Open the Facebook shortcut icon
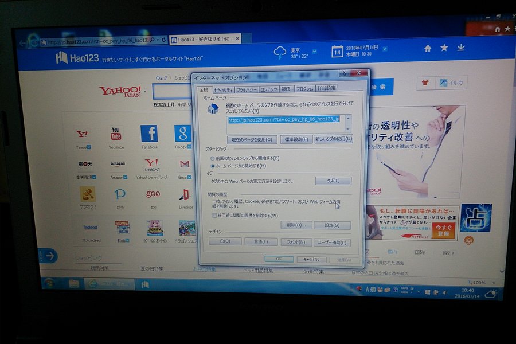516x344 pixels. point(149,134)
